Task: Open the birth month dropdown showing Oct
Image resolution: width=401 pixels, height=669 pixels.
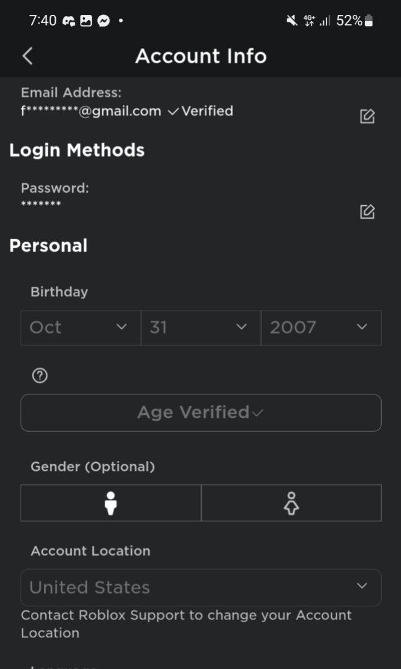Action: coord(80,328)
